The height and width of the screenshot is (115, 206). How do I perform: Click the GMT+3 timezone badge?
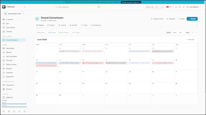tap(157, 7)
